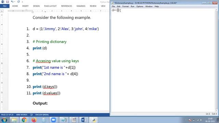Switch to the INSERT ribbon tab
This screenshot has height=123, width=219.
pyautogui.click(x=25, y=6)
